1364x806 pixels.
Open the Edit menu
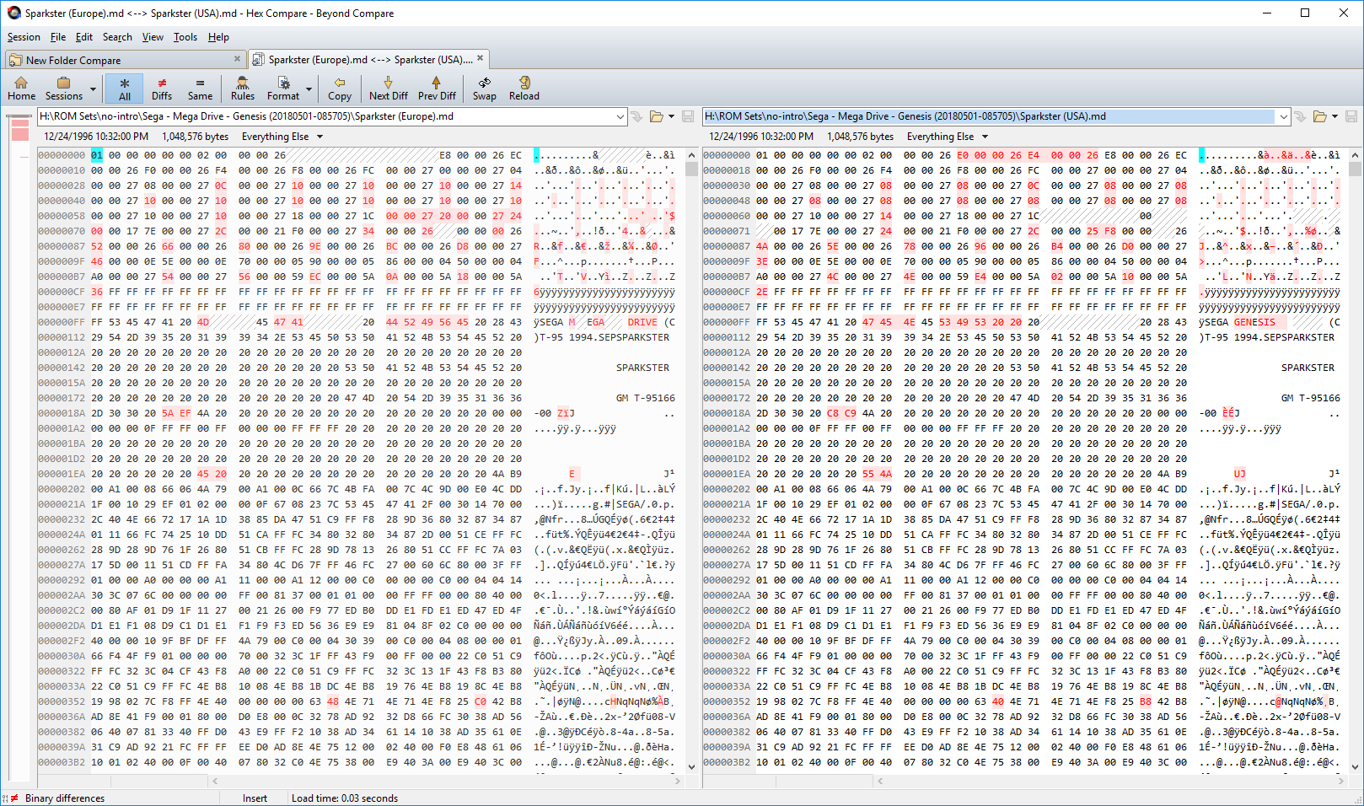click(84, 37)
